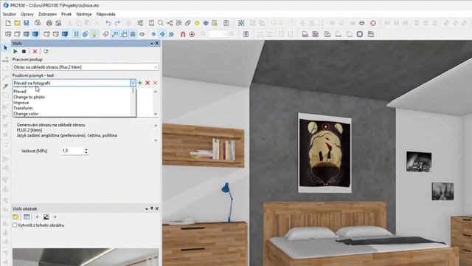The width and height of the screenshot is (472, 266).
Task: Go to previous image with left arrow
Action: pyautogui.click(x=38, y=216)
